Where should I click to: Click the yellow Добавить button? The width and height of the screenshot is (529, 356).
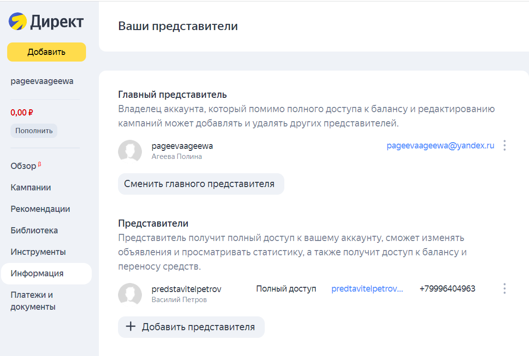tap(46, 52)
